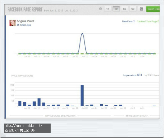Click the tall Jun 22 impressions bar
This screenshot has width=164, height=138.
(x=82, y=96)
